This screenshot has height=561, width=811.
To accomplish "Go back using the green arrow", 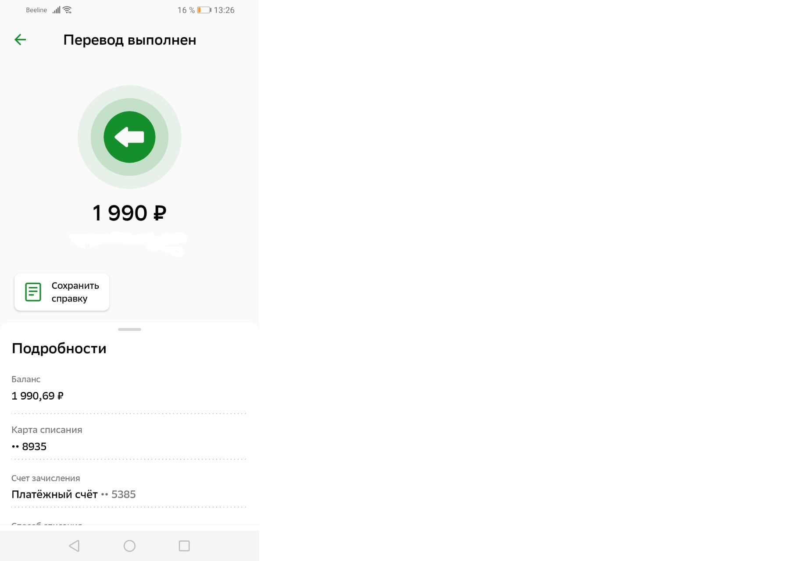I will (20, 40).
